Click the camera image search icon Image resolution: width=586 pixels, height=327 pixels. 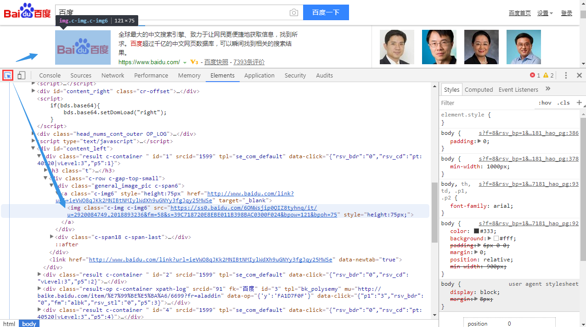(x=294, y=12)
